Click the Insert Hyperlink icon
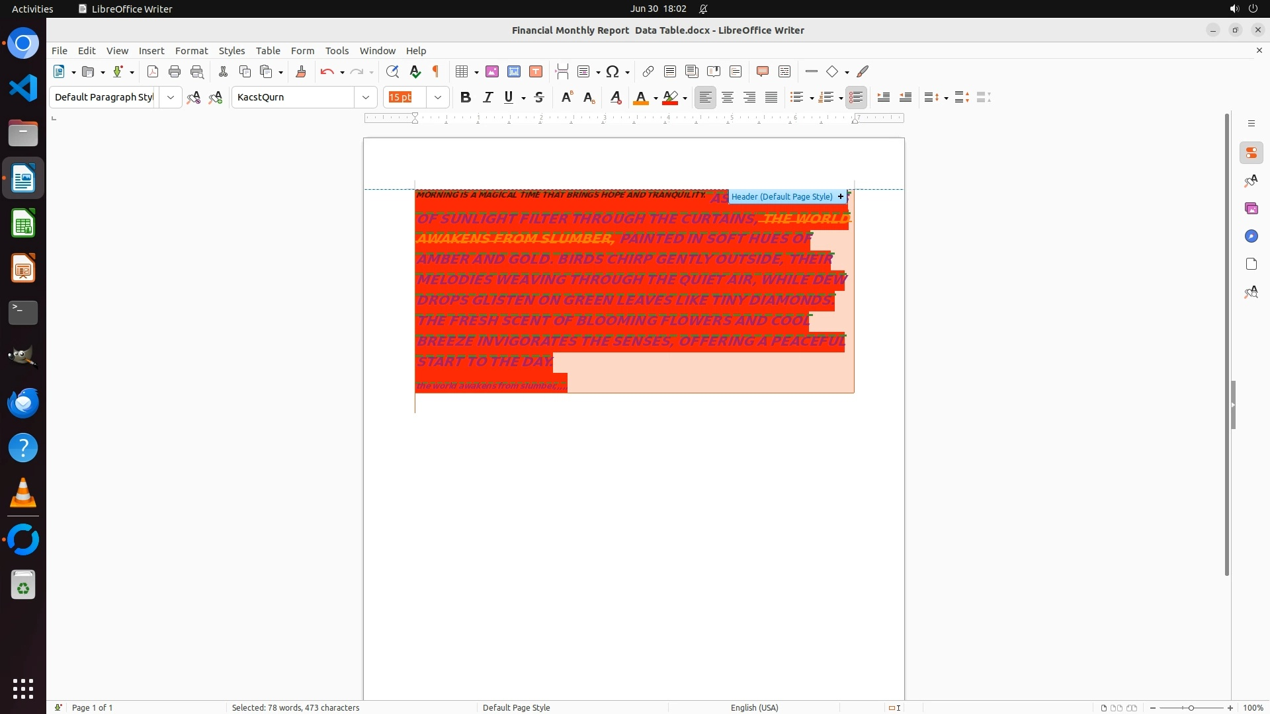Screen dimensions: 1270x714 coord(648,72)
